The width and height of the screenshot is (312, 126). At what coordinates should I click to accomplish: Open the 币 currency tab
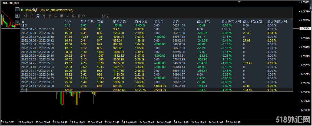pyautogui.click(x=61, y=16)
